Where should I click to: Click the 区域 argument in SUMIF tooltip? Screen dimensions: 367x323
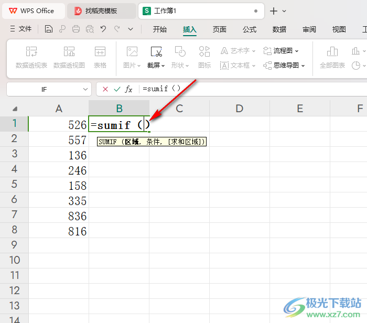pyautogui.click(x=132, y=142)
